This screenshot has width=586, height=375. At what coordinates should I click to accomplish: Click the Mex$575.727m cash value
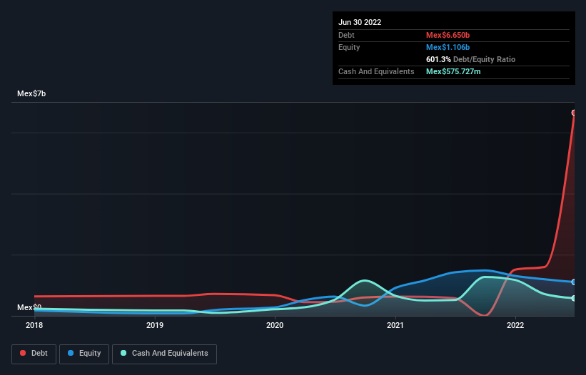(453, 71)
